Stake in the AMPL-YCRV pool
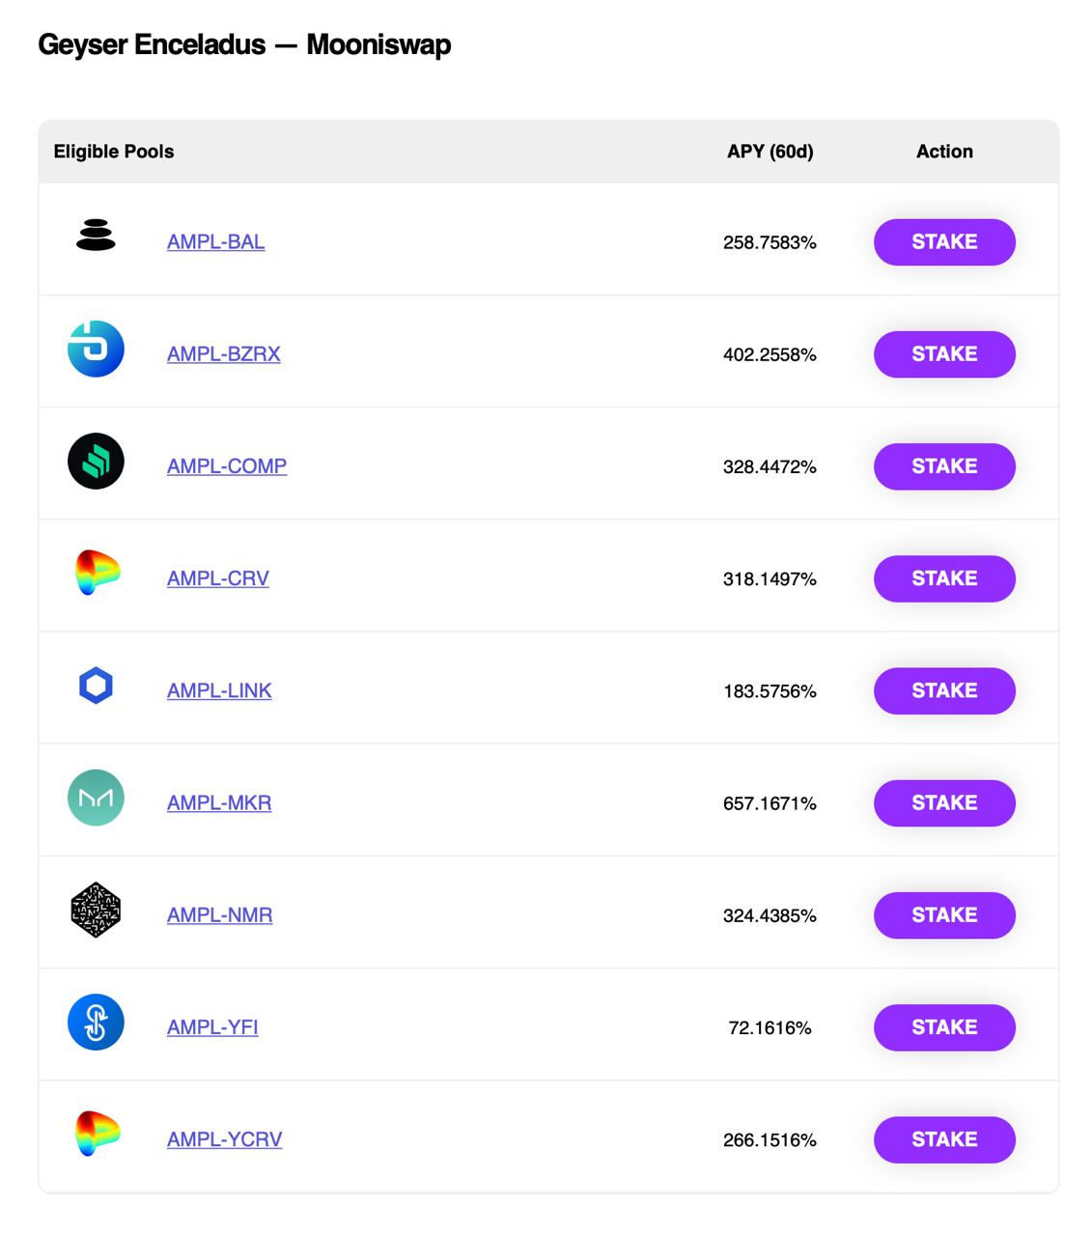Viewport: 1092px width, 1236px height. coord(944,1139)
